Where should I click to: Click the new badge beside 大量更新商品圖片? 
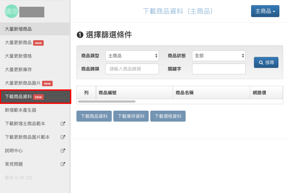[x=47, y=83]
